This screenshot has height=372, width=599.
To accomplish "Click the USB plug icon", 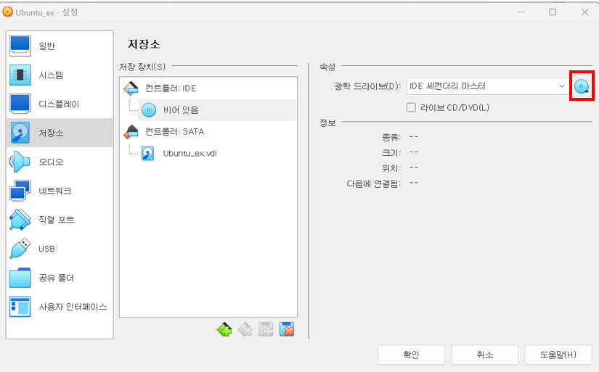I will 20,249.
